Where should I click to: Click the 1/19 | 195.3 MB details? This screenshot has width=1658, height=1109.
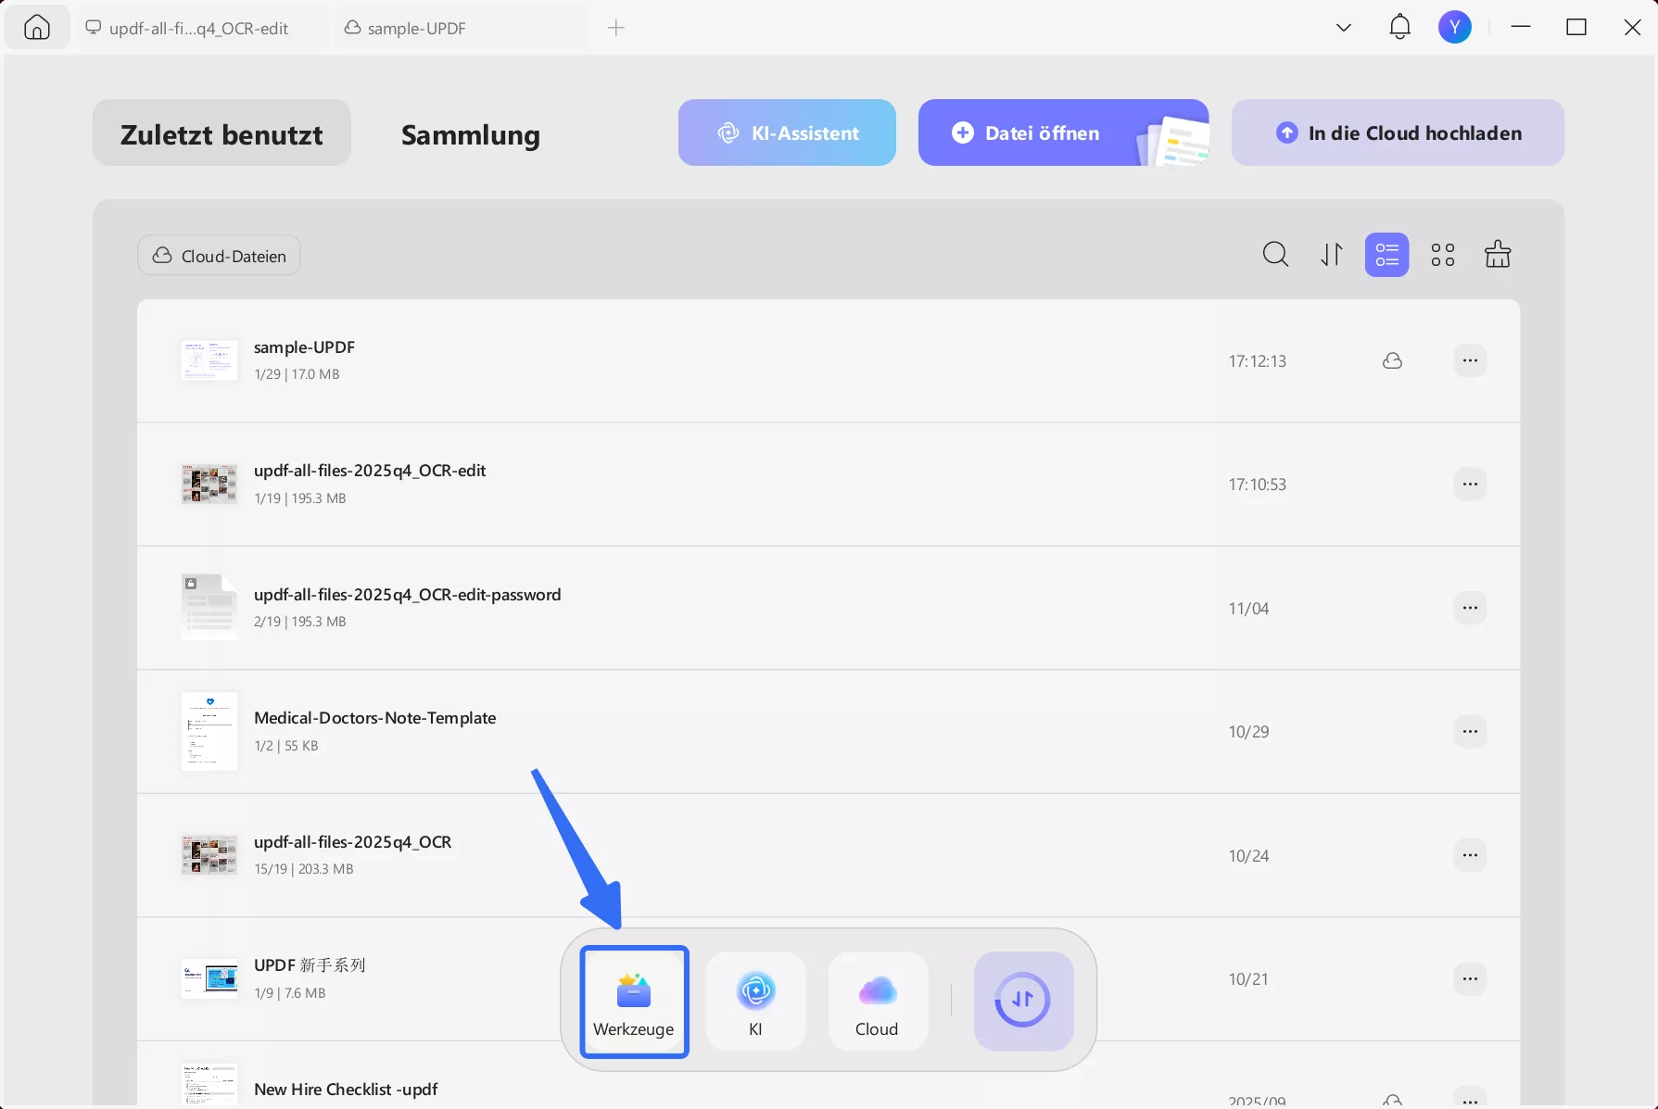pyautogui.click(x=300, y=498)
